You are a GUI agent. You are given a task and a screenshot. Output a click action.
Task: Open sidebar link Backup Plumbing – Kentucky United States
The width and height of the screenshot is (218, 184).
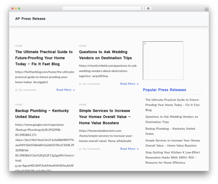coord(170,131)
